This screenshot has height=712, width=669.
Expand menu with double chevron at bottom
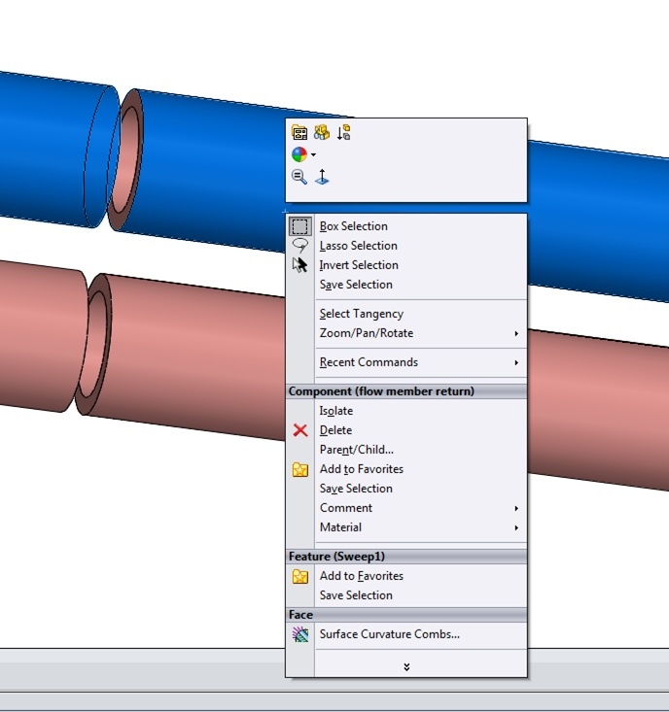[x=406, y=667]
